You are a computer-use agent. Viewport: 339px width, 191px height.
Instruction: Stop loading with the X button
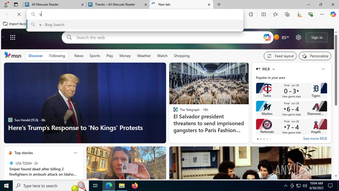[x=19, y=14]
